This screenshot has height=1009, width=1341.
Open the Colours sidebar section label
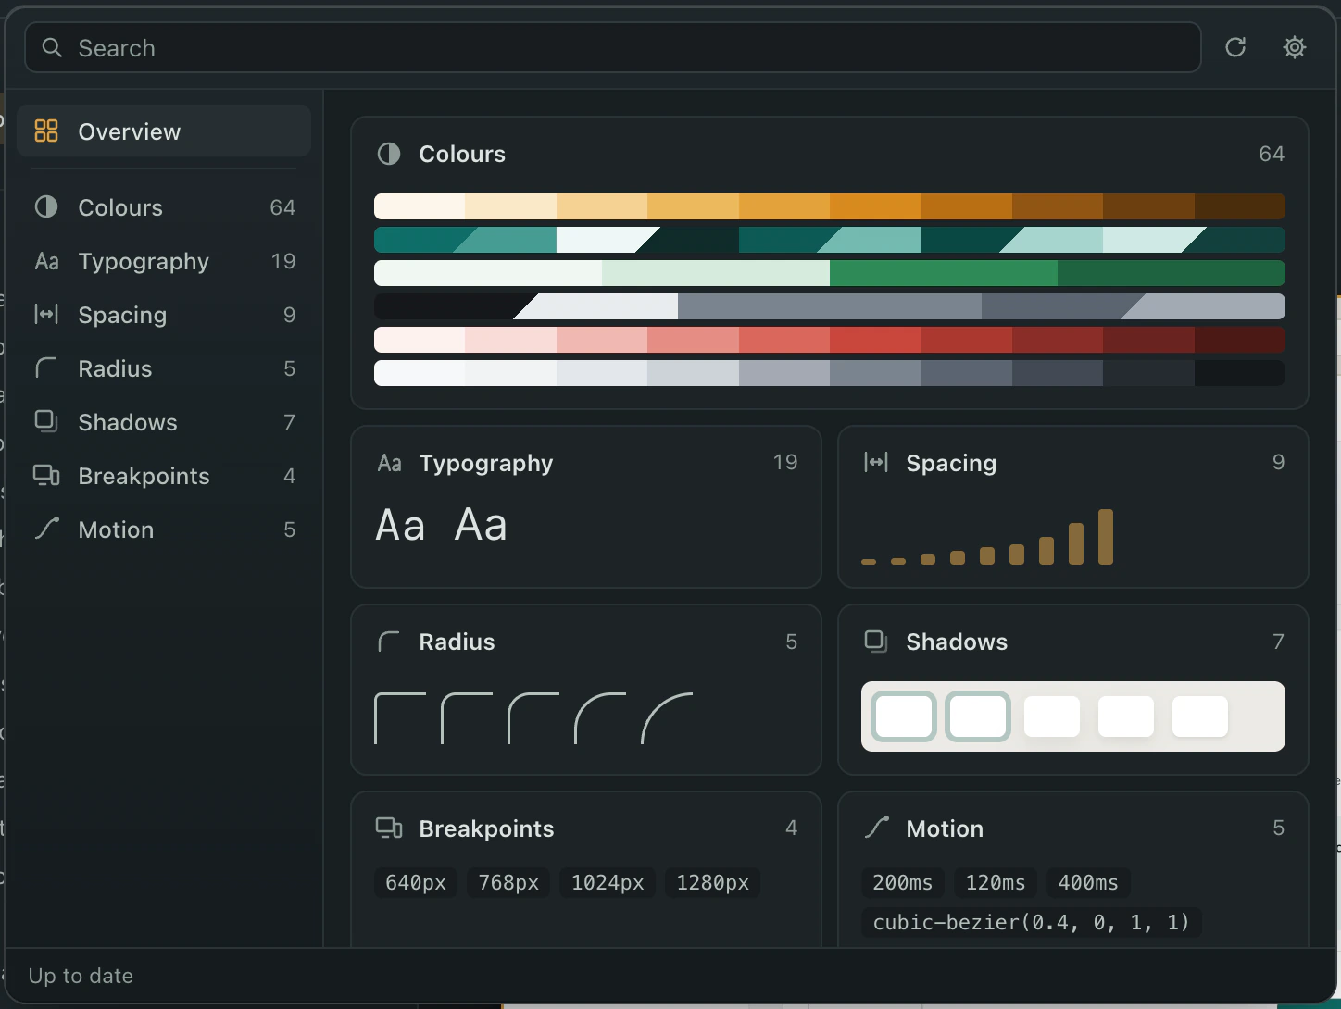120,207
